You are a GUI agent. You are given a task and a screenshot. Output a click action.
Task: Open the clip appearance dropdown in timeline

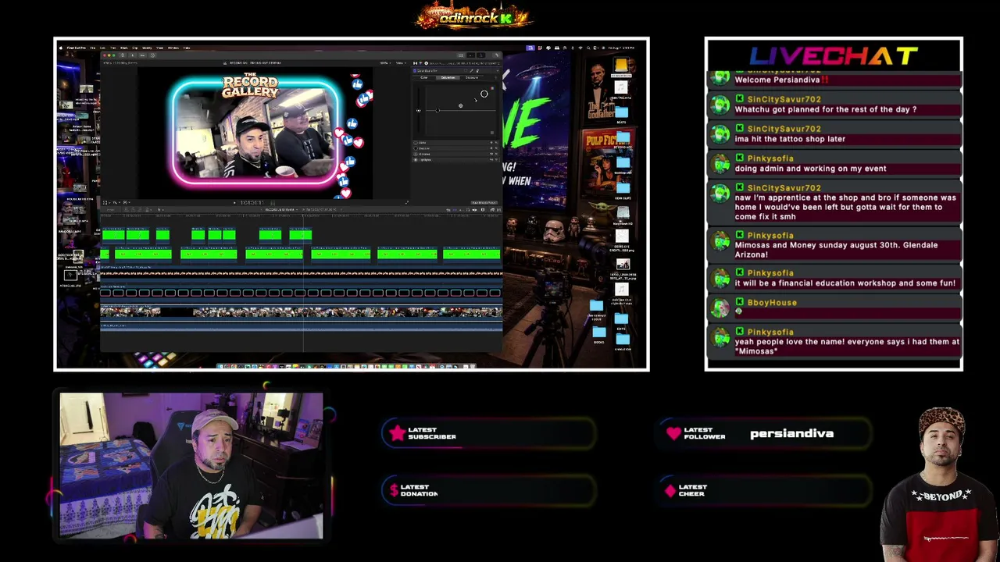point(482,209)
